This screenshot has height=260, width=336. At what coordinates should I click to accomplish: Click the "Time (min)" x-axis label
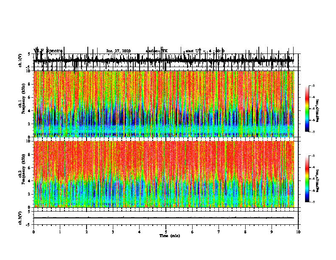[x=170, y=236]
